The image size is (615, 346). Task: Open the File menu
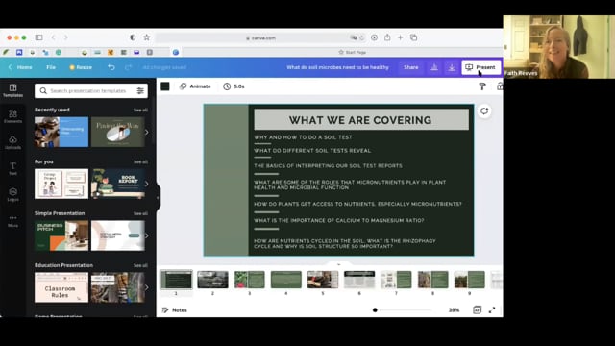point(51,67)
